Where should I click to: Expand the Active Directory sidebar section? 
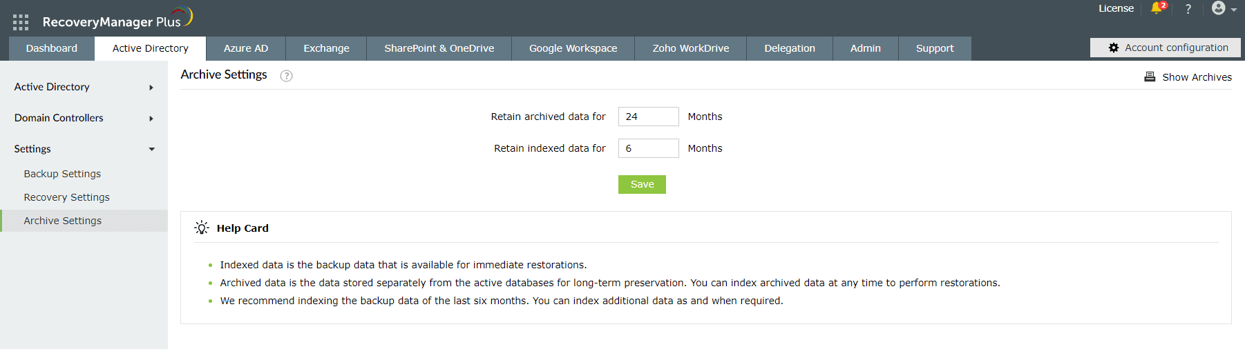click(151, 88)
